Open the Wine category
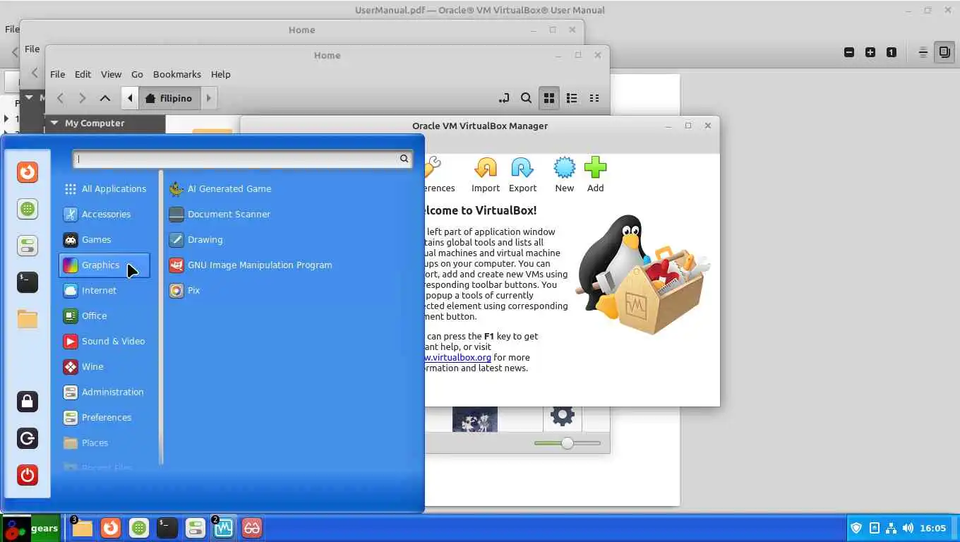 104,366
